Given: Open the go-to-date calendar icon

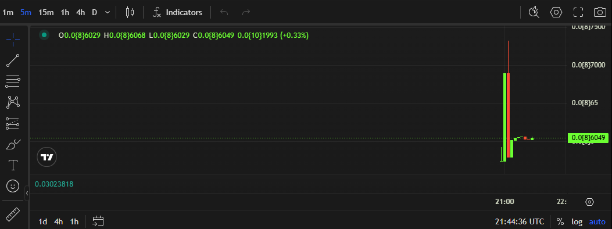Looking at the screenshot, I should (x=98, y=221).
